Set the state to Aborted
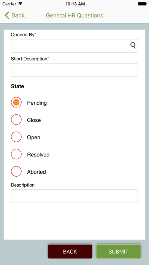The height and width of the screenshot is (265, 149). point(16,171)
